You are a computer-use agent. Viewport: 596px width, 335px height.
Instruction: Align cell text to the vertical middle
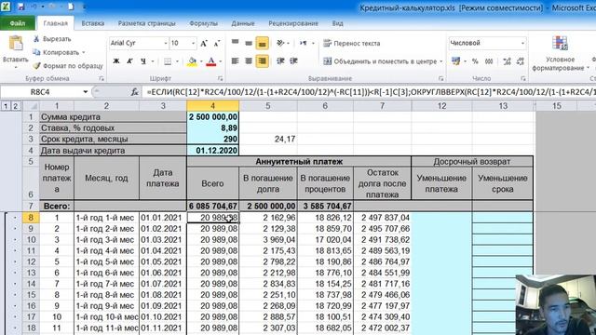point(249,43)
